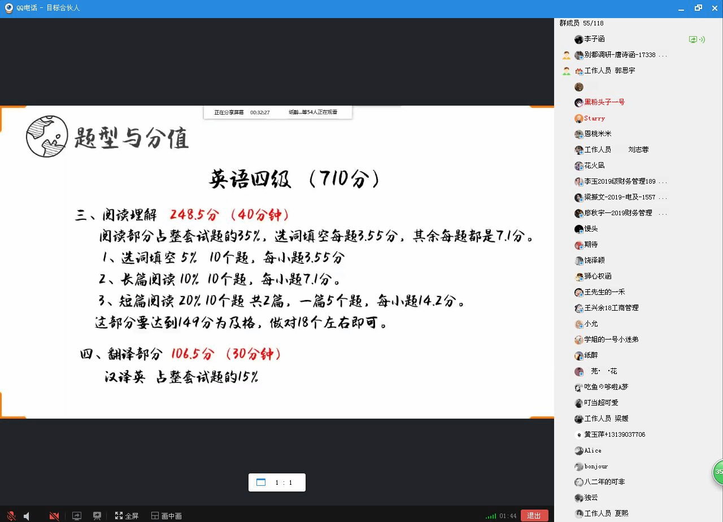The height and width of the screenshot is (522, 723).
Task: Exit the call with the 退出 button
Action: pyautogui.click(x=534, y=515)
